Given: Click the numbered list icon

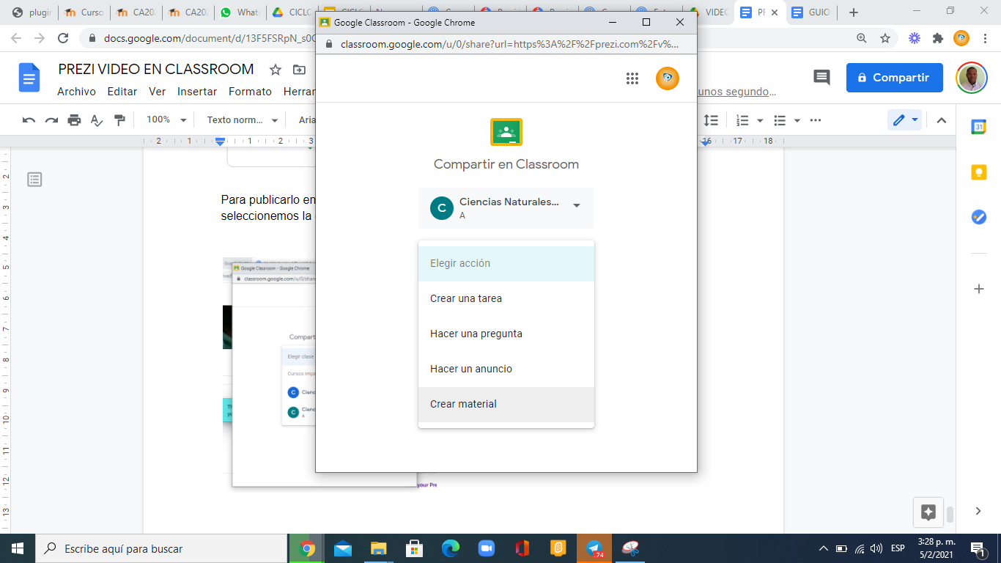Looking at the screenshot, I should [x=742, y=120].
